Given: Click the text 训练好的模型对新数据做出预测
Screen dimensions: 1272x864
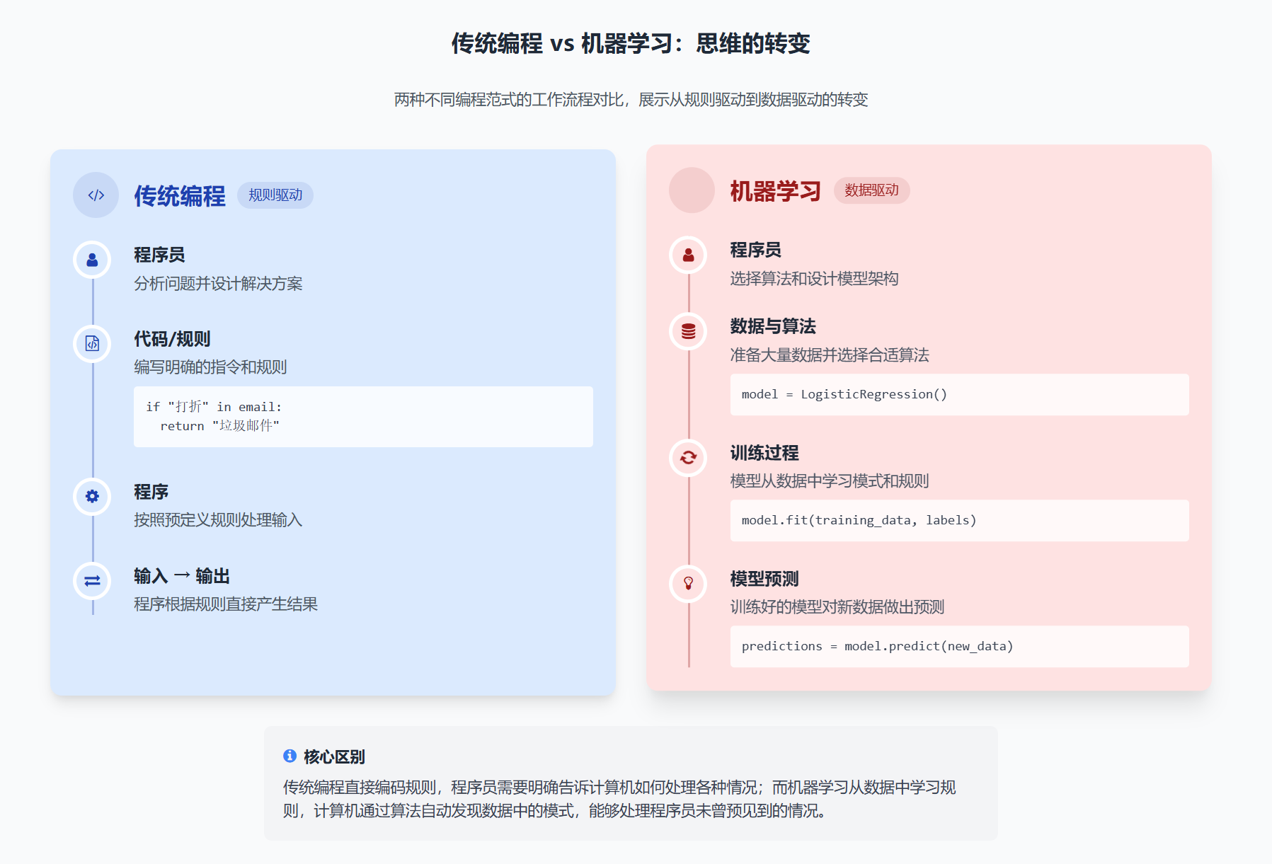Looking at the screenshot, I should [837, 607].
